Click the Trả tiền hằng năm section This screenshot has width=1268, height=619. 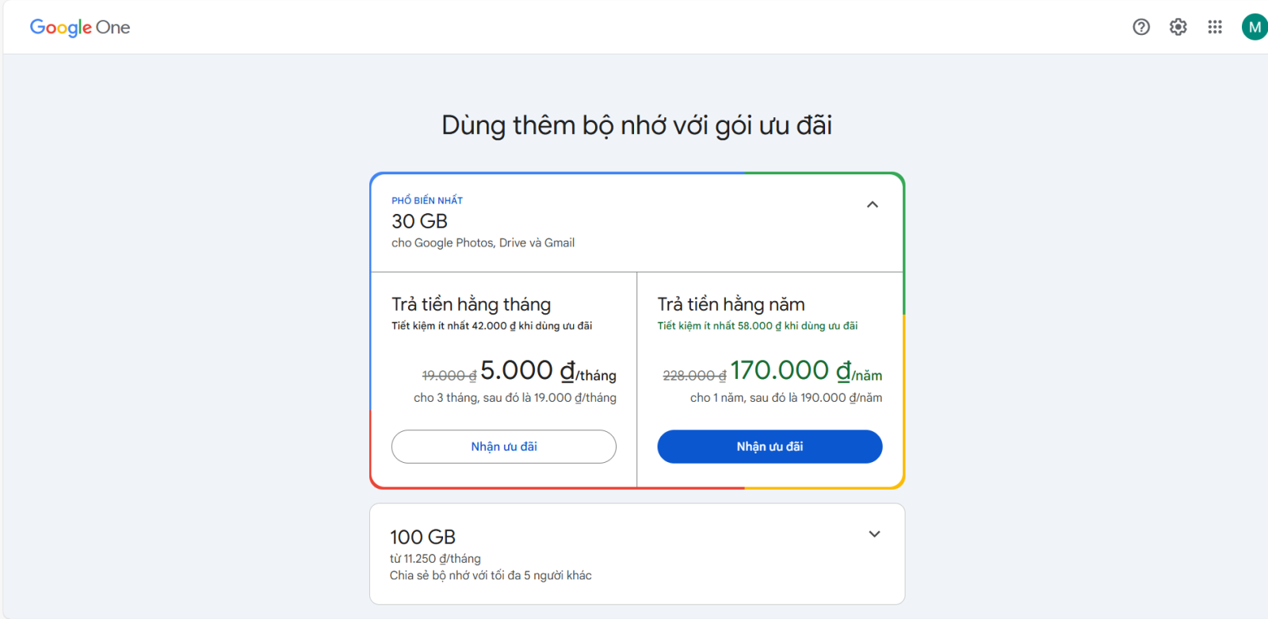730,304
